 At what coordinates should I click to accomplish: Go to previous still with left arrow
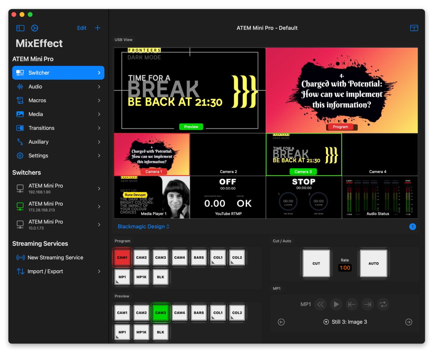(281, 322)
